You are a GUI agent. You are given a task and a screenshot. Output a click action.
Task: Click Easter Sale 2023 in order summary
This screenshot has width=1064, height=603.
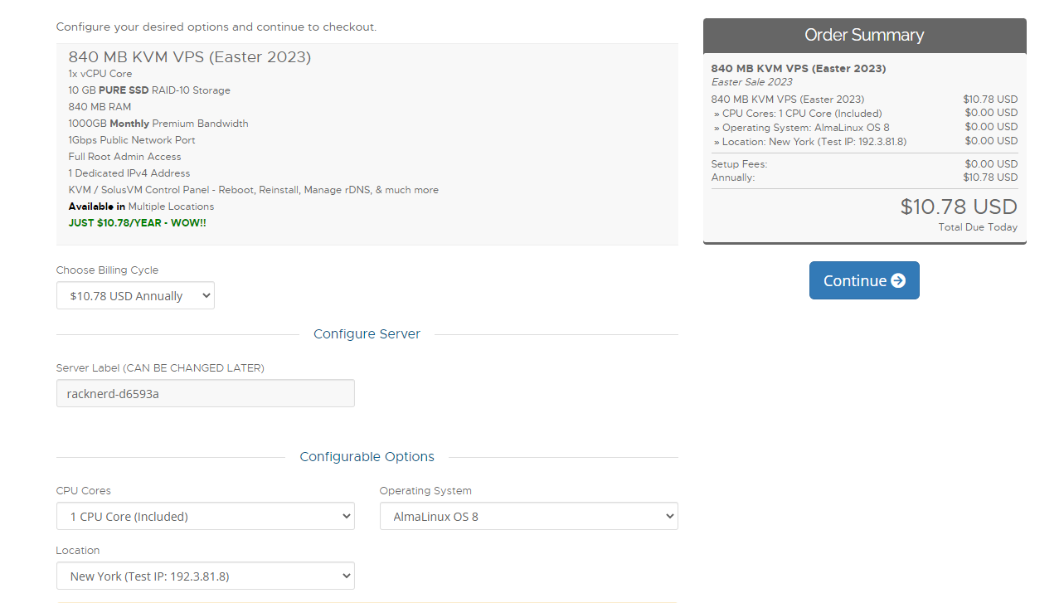(751, 82)
